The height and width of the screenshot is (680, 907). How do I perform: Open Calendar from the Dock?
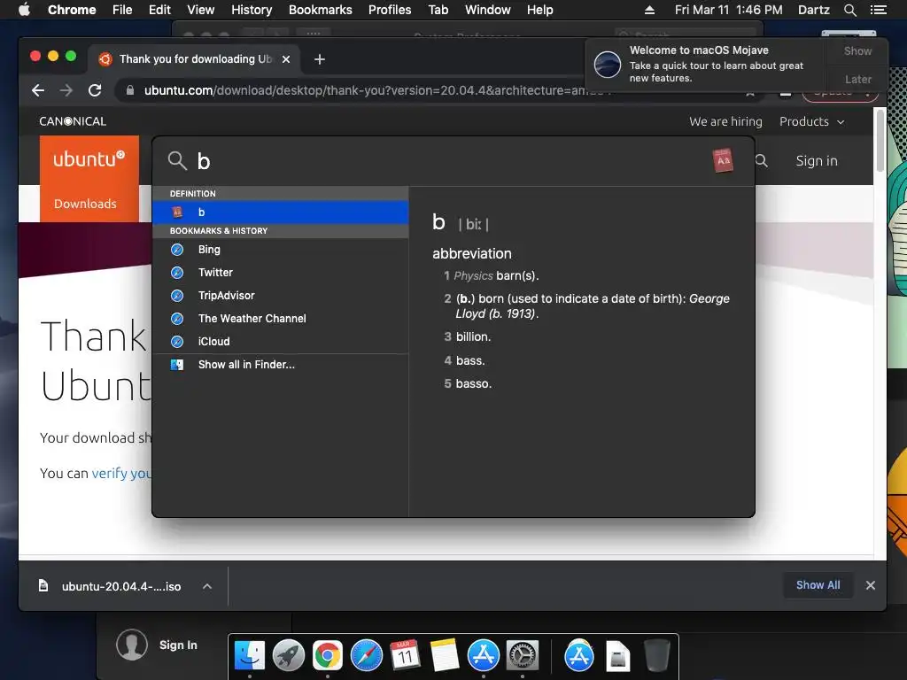(405, 656)
